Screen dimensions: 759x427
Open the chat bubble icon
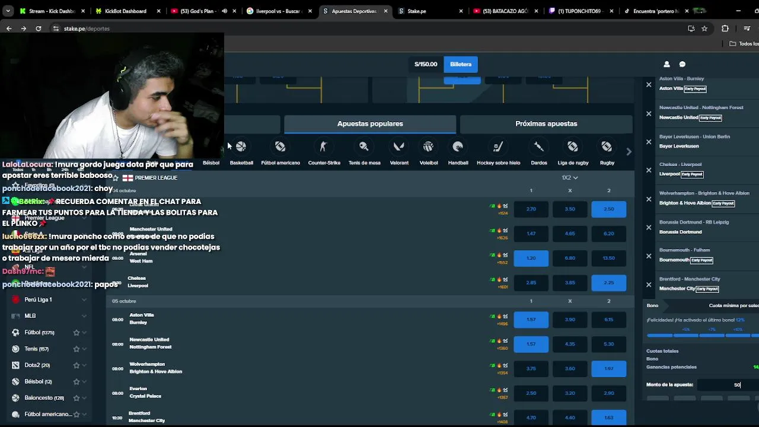(x=682, y=64)
